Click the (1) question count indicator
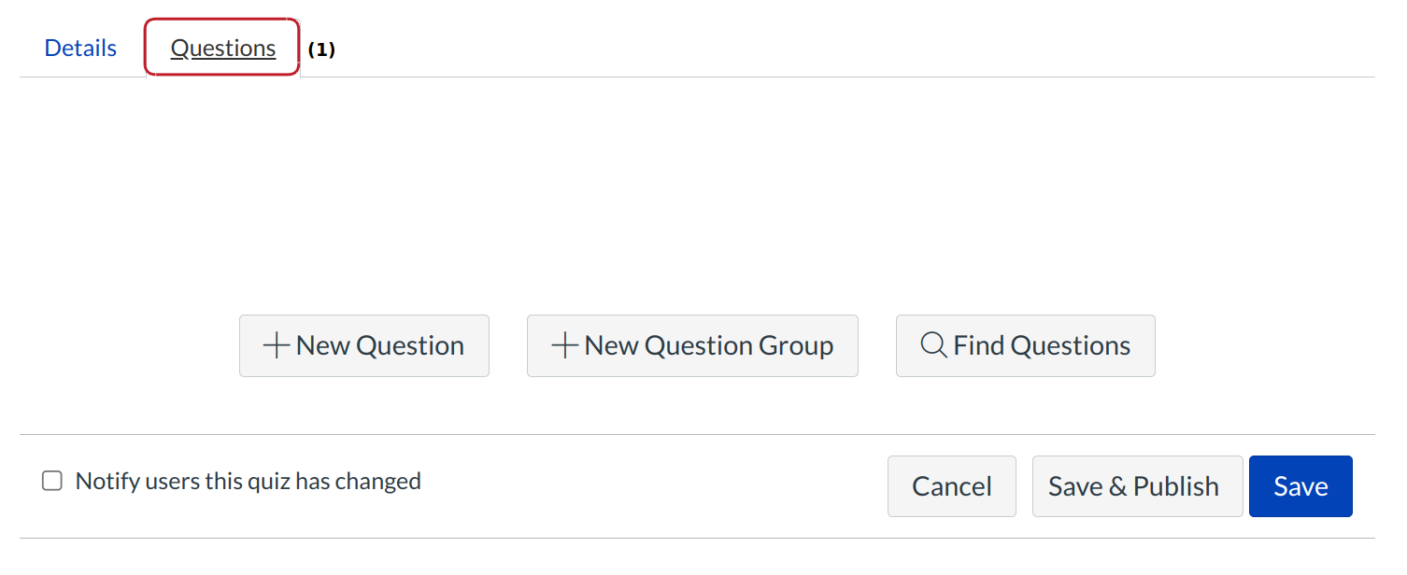Image resolution: width=1407 pixels, height=575 pixels. 321,49
